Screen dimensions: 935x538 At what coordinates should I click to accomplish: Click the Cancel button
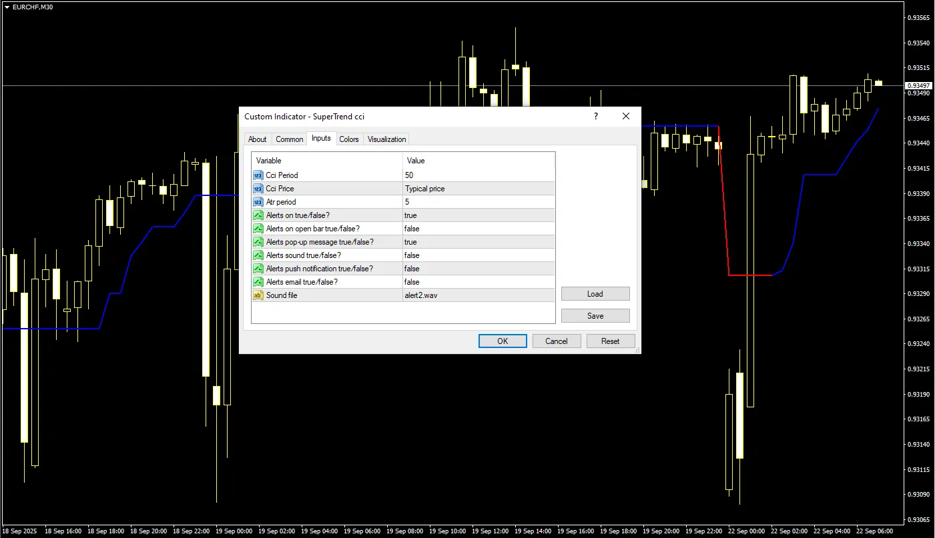coord(557,341)
